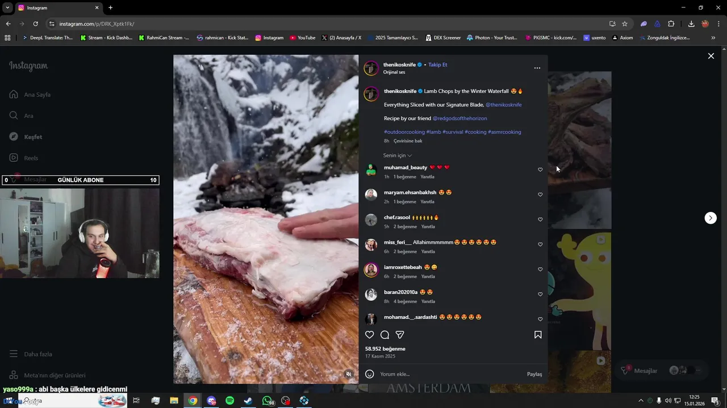
Task: Open the taskbar volume control
Action: pos(668,401)
